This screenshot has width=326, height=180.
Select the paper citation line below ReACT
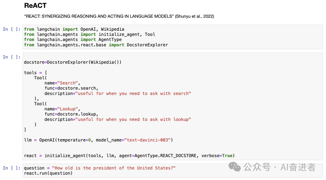pos(119,16)
